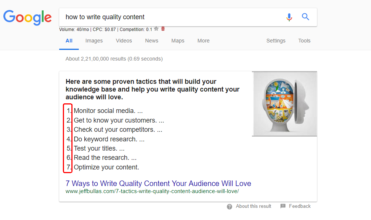The image size is (371, 220).
Task: Click 'Do keyword research' list item
Action: coord(109,139)
